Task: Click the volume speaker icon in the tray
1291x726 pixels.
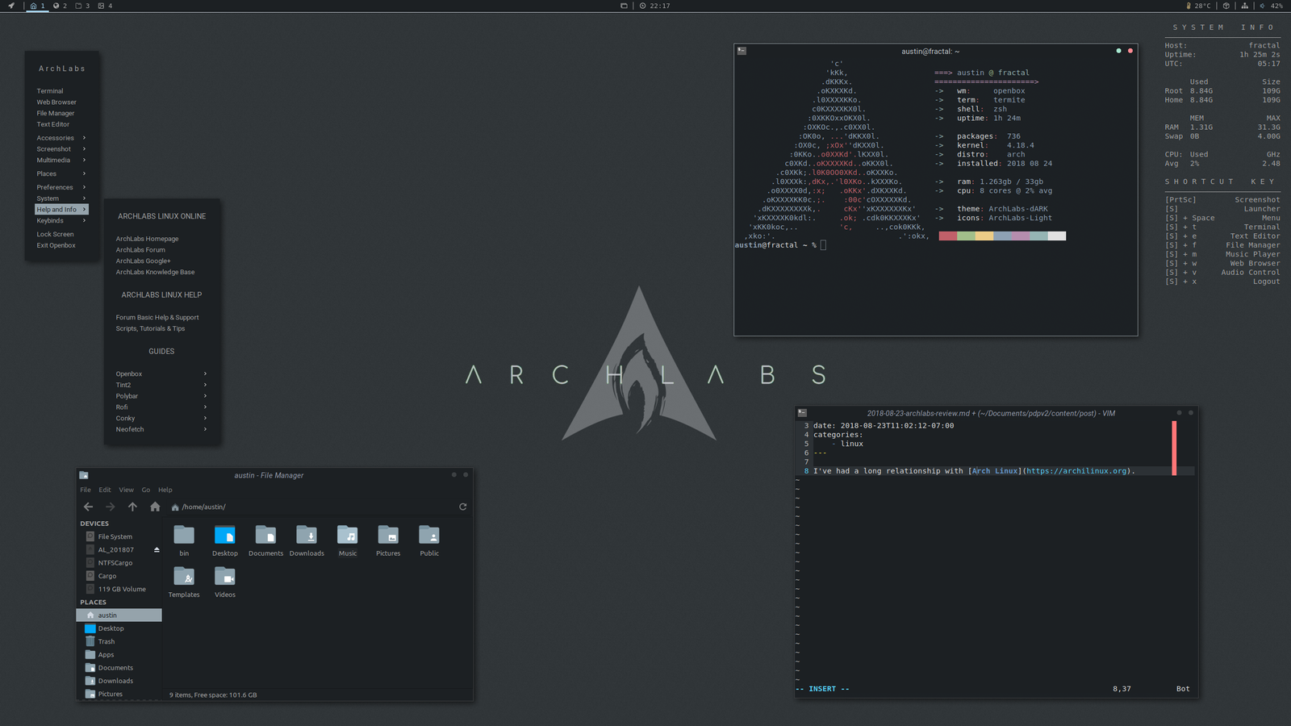Action: pyautogui.click(x=1263, y=6)
